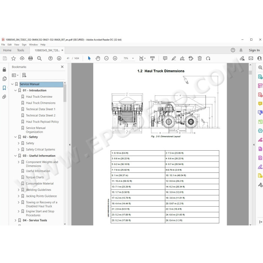This screenshot has height=263, width=263.
Task: Open the File menu
Action: pos(3,45)
